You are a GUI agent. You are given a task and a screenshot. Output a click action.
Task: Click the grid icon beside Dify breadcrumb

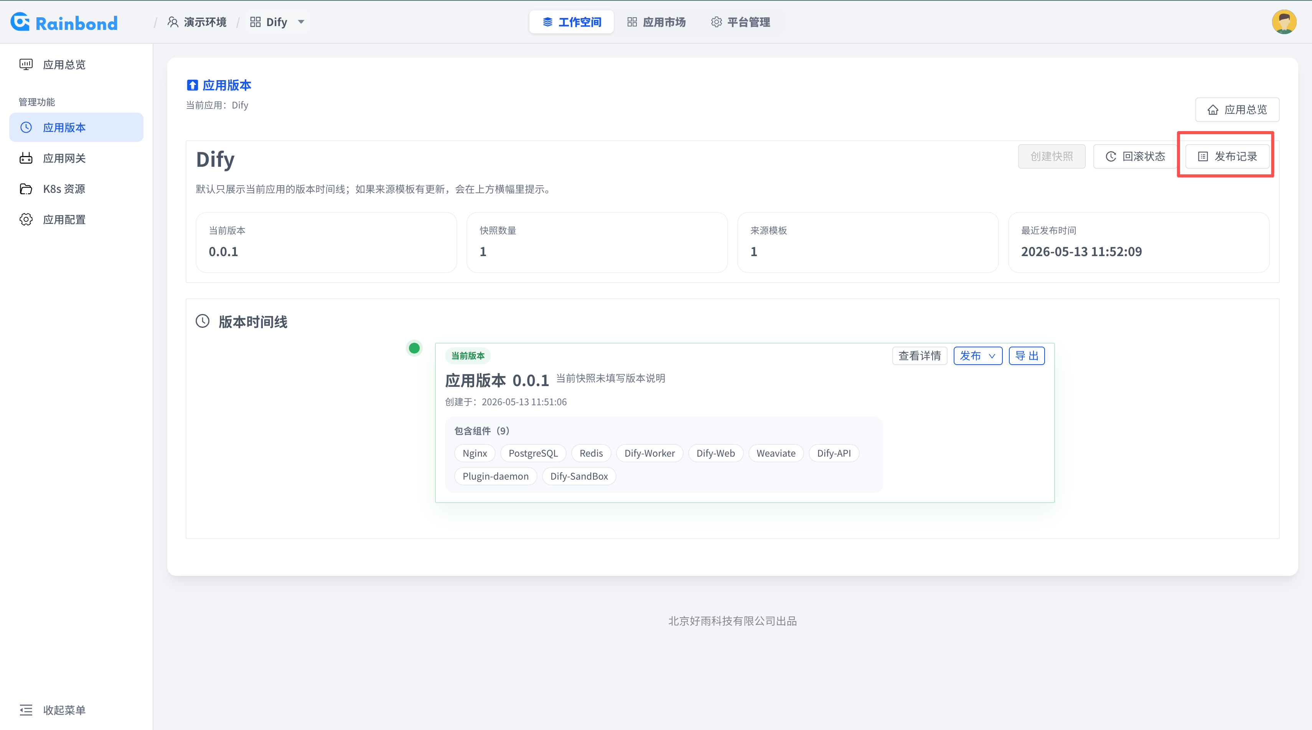click(255, 22)
